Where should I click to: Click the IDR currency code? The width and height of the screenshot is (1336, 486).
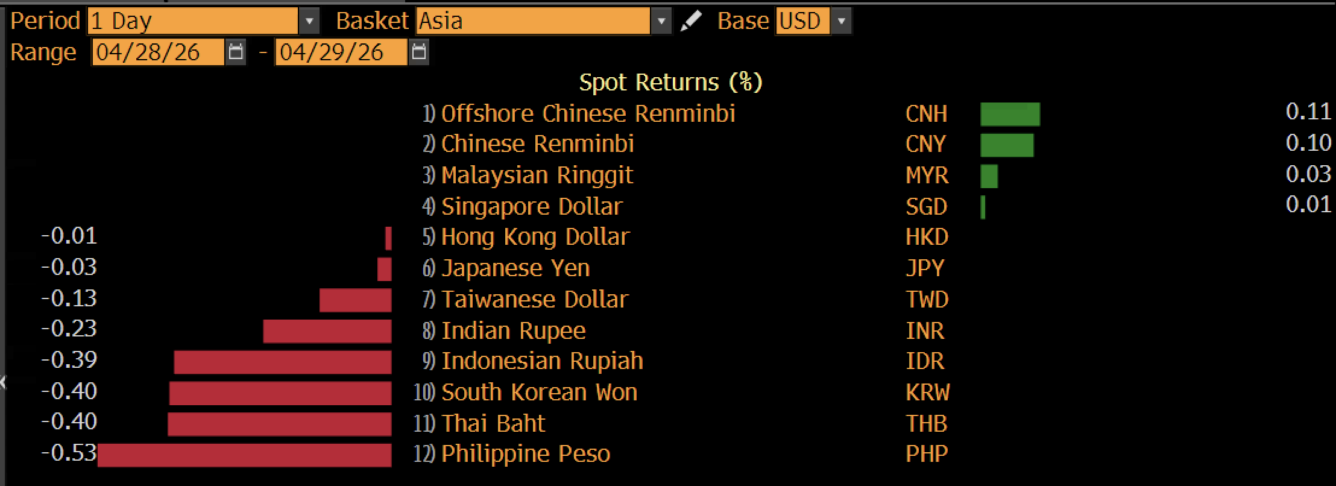[x=925, y=361]
